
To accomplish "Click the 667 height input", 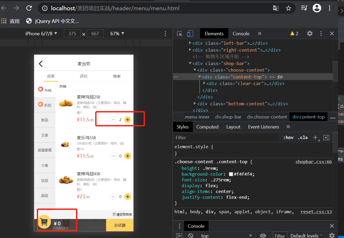I will [95, 34].
